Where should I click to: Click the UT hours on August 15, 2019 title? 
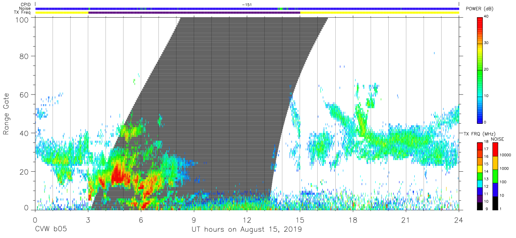point(247,229)
